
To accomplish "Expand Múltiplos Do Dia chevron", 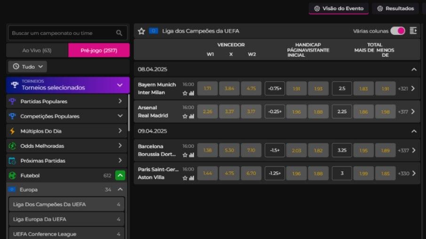I will coord(120,131).
